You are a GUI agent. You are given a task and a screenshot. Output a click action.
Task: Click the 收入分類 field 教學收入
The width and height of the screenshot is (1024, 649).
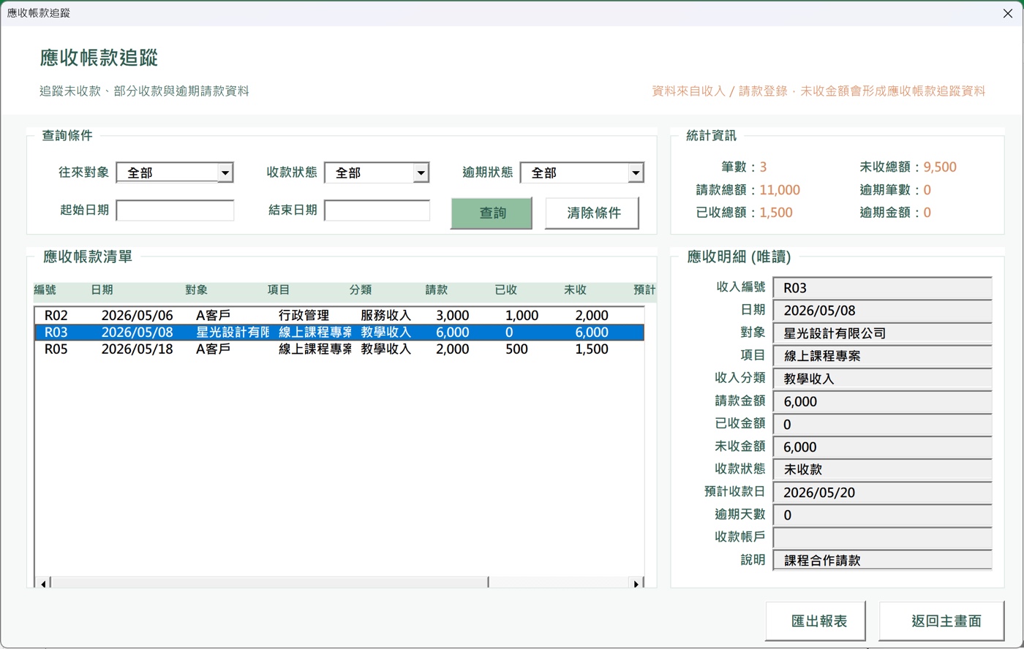click(x=882, y=379)
